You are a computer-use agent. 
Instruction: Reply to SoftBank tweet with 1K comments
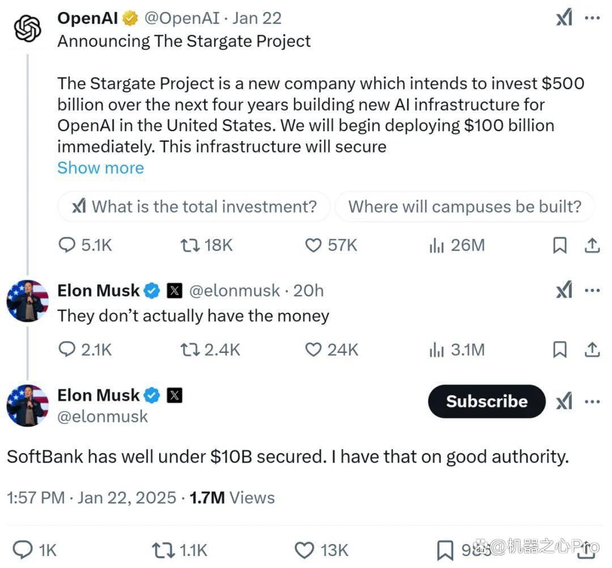(35, 550)
